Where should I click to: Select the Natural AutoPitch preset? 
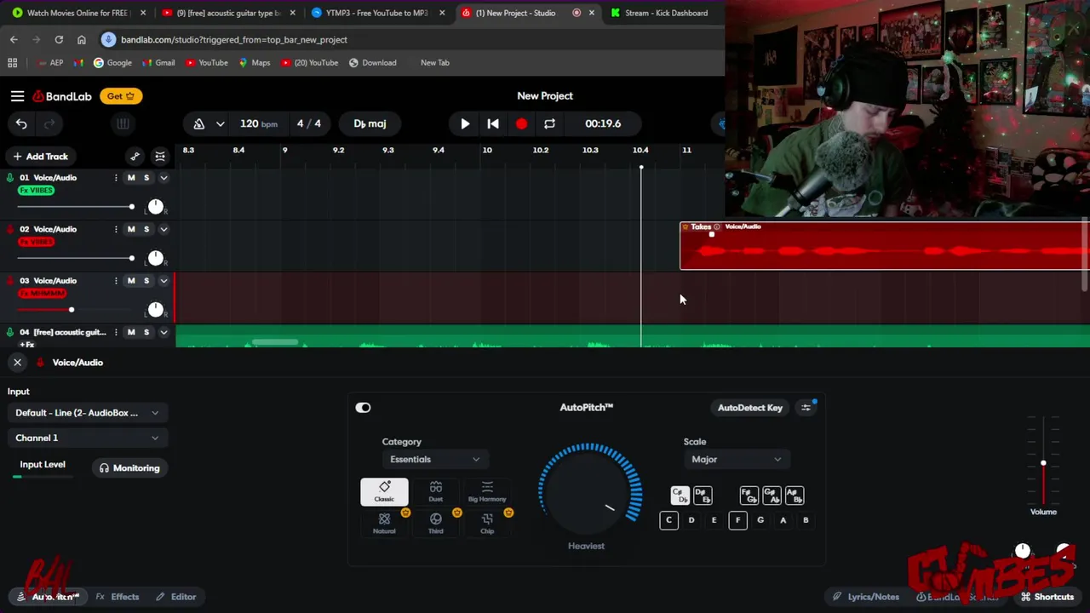click(384, 523)
